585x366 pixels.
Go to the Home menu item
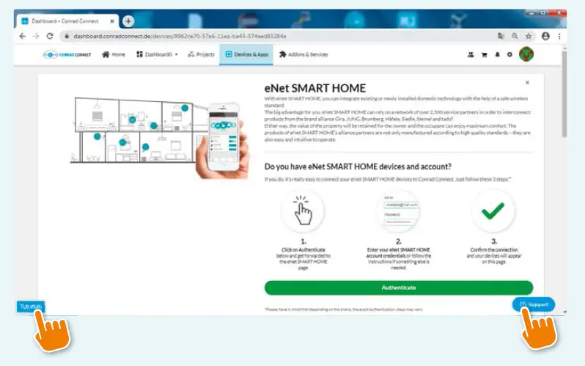(114, 54)
